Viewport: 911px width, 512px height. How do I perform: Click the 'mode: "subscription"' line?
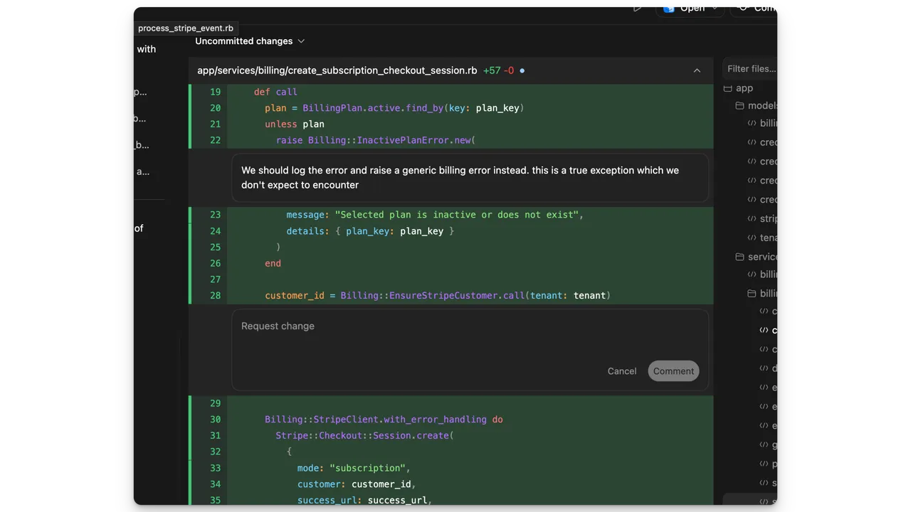(354, 468)
